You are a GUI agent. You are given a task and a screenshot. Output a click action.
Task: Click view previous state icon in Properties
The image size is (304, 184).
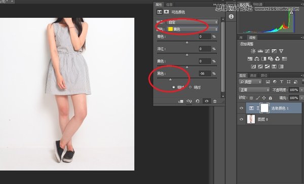(x=189, y=101)
